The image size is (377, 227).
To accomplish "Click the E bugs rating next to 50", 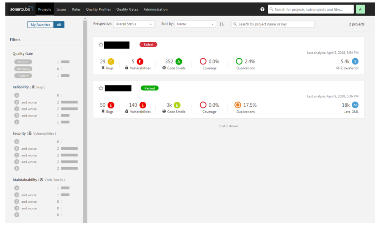I will [x=111, y=105].
